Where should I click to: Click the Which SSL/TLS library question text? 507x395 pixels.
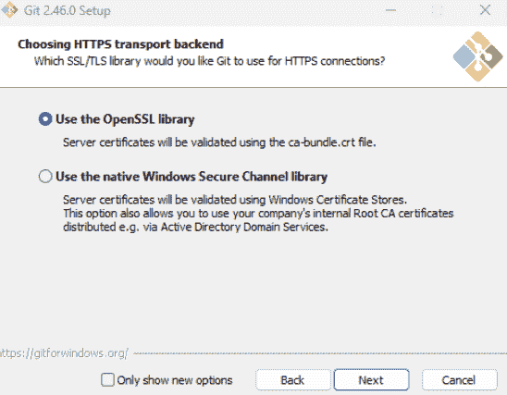(209, 61)
